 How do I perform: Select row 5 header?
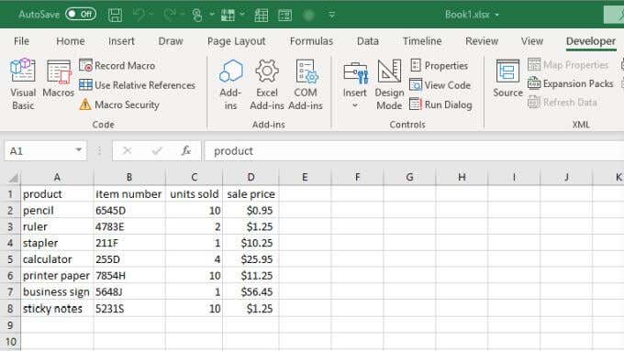tap(10, 259)
